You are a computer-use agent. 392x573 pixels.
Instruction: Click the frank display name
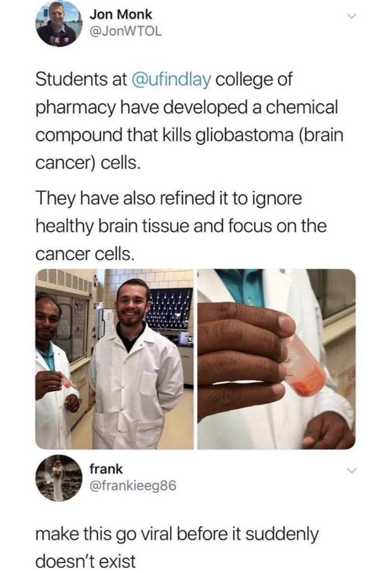pyautogui.click(x=106, y=469)
